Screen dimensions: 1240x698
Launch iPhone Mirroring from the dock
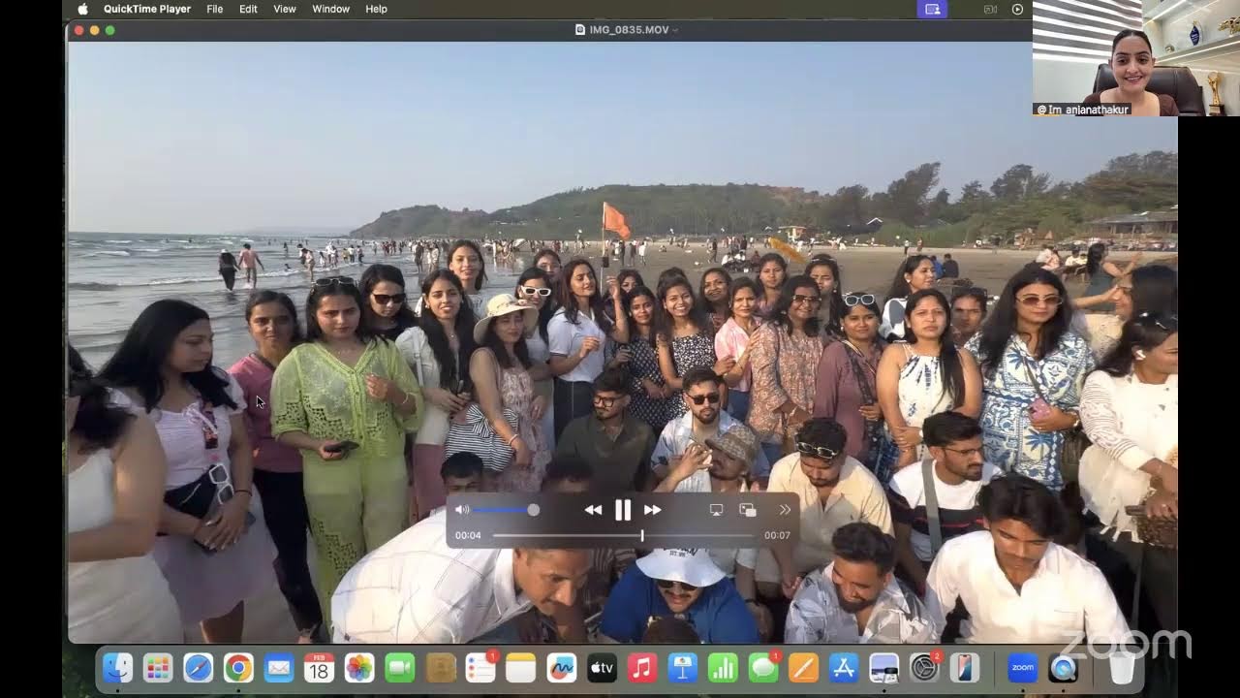click(x=964, y=667)
